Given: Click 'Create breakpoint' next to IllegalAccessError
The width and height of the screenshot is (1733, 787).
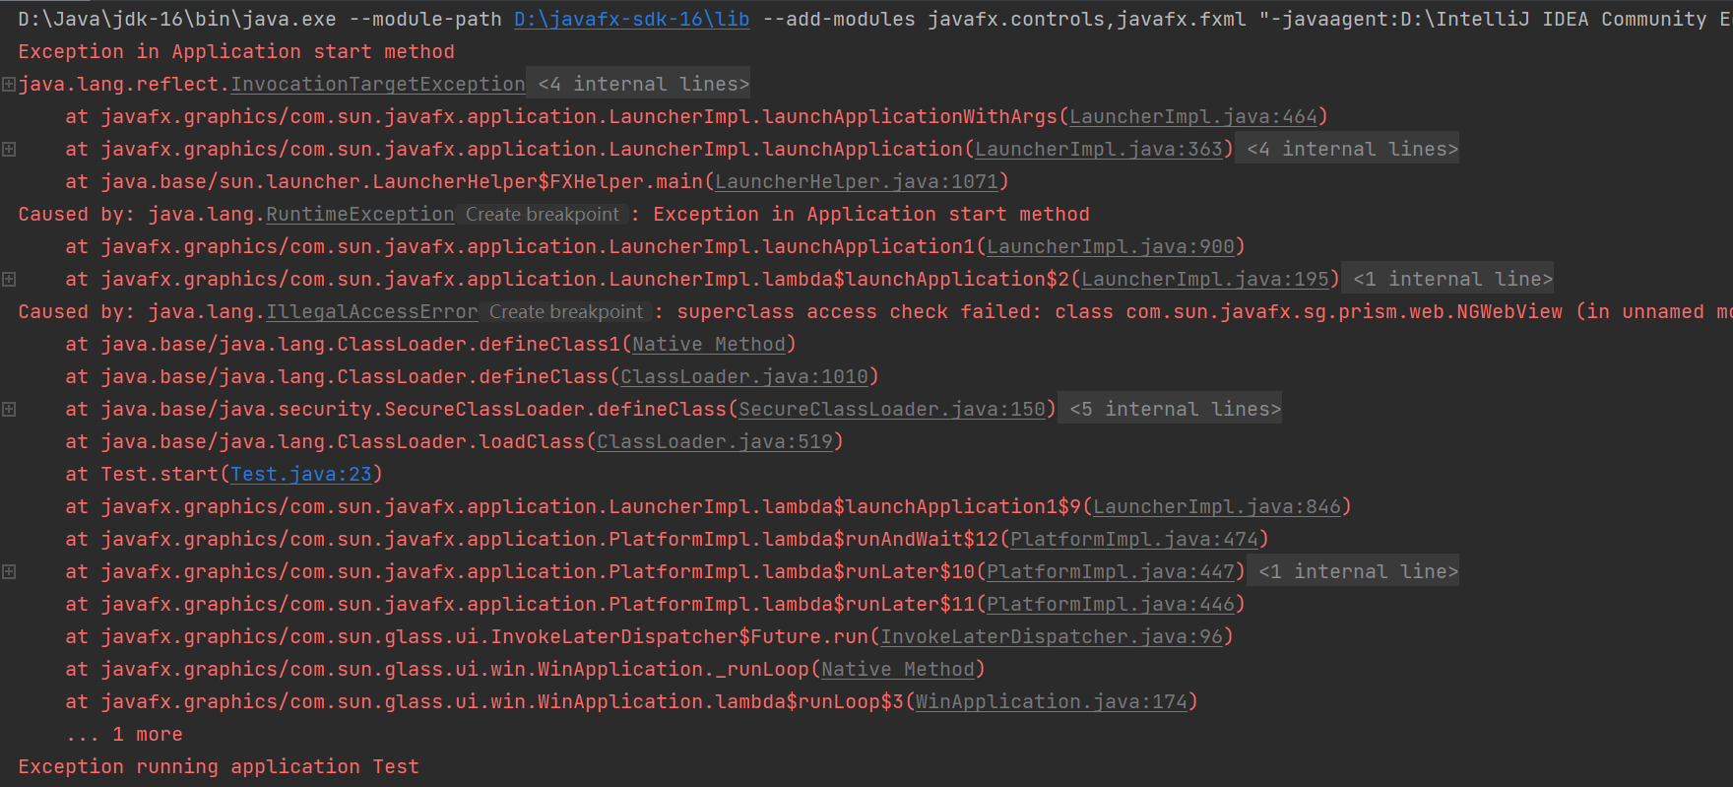Looking at the screenshot, I should [x=566, y=312].
